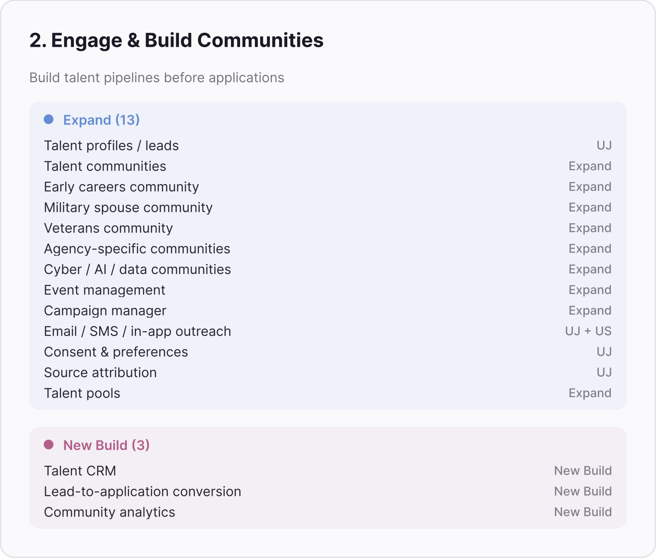Click the Community analytics entry

pos(328,512)
